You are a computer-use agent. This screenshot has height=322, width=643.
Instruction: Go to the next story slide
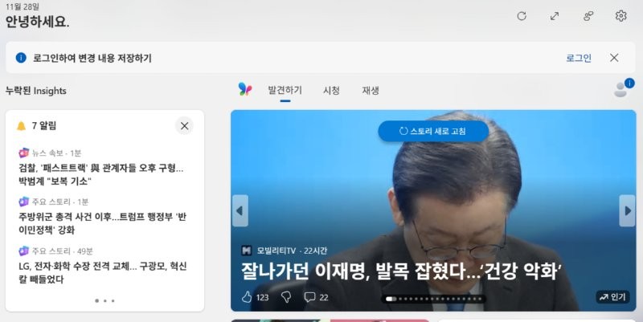pos(627,211)
